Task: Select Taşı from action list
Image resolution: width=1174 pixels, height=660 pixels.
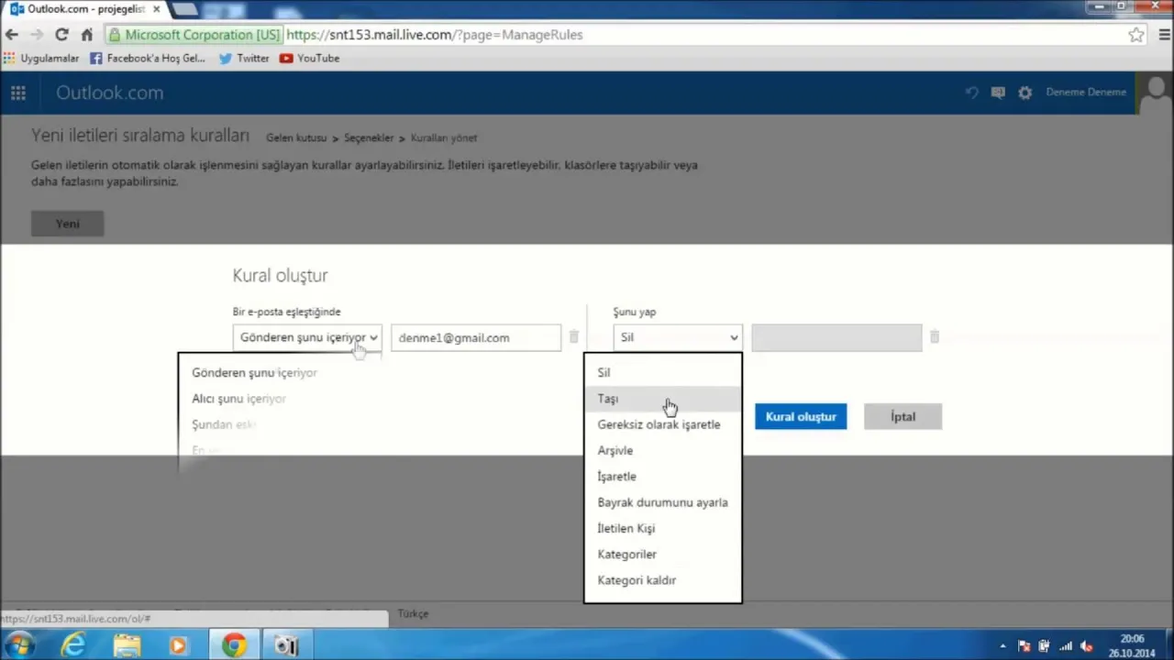Action: [x=662, y=399]
